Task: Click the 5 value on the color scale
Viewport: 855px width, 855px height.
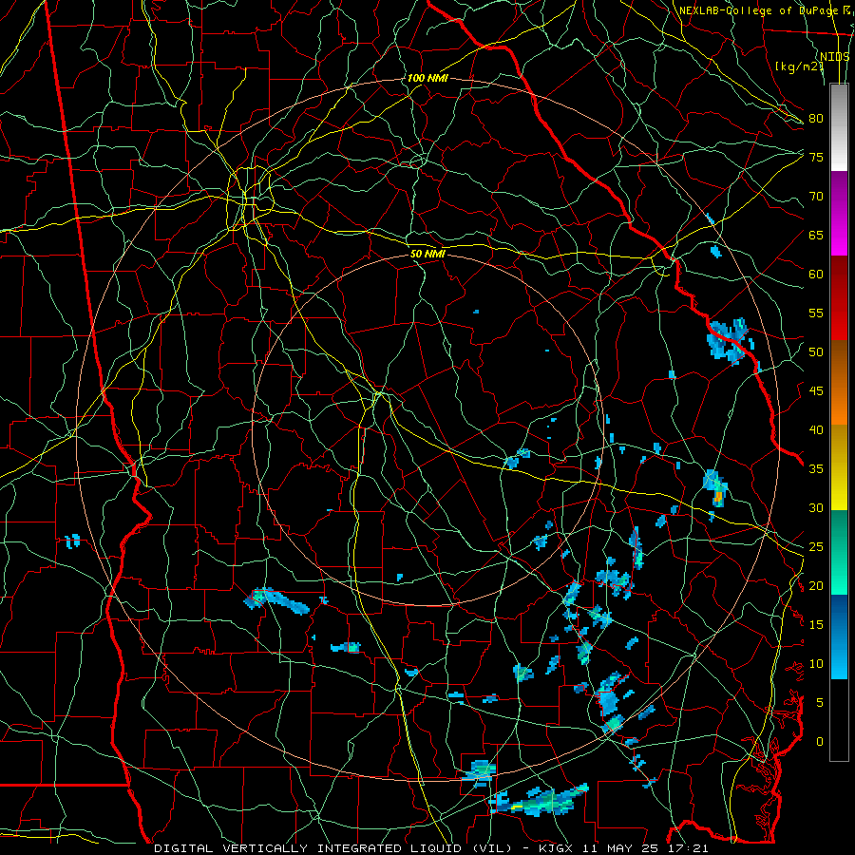Action: coord(820,703)
